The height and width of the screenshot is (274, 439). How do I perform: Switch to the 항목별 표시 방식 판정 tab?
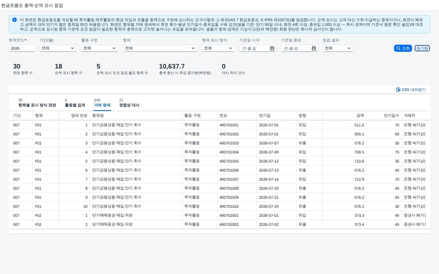[37, 103]
